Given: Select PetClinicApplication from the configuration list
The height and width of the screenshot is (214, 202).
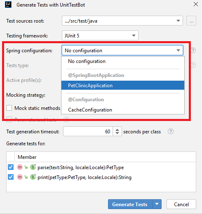Looking at the screenshot, I should coord(123,85).
